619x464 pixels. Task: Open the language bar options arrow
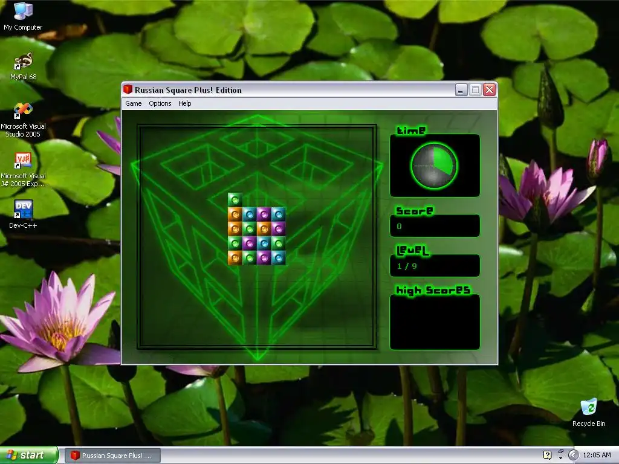[x=560, y=458]
